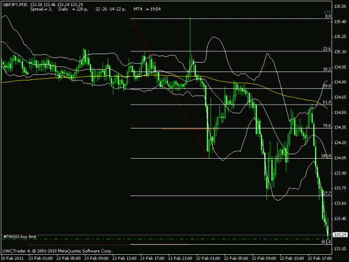
Task: Click the 133.60 price axis label
Action: pyautogui.click(x=340, y=203)
